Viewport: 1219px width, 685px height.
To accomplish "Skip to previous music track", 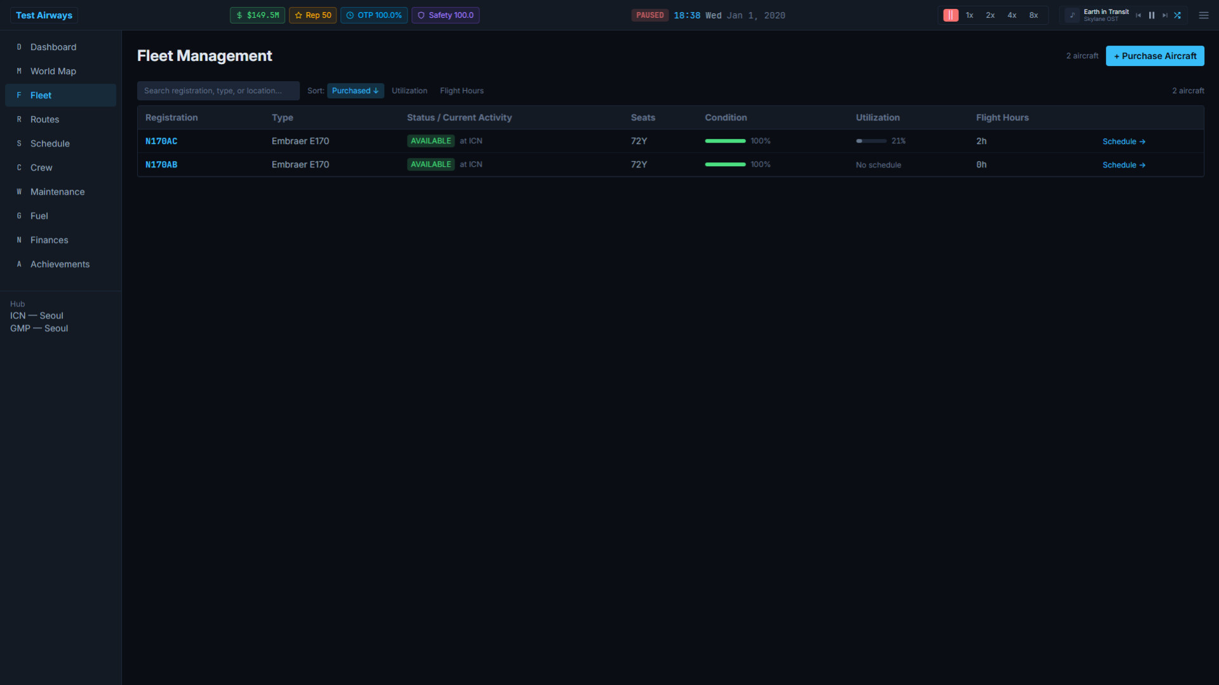I will [x=1138, y=15].
